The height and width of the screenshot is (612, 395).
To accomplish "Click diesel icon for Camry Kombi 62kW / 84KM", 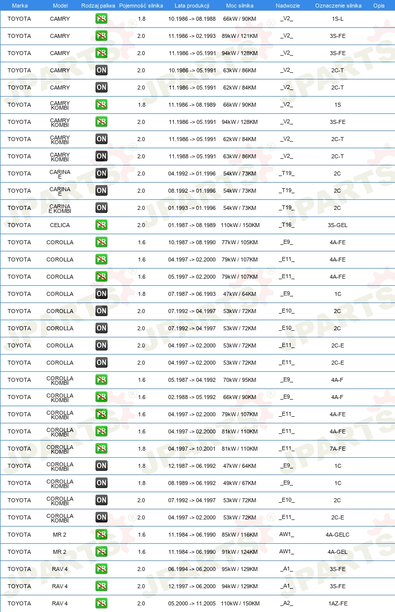I will coord(102,139).
